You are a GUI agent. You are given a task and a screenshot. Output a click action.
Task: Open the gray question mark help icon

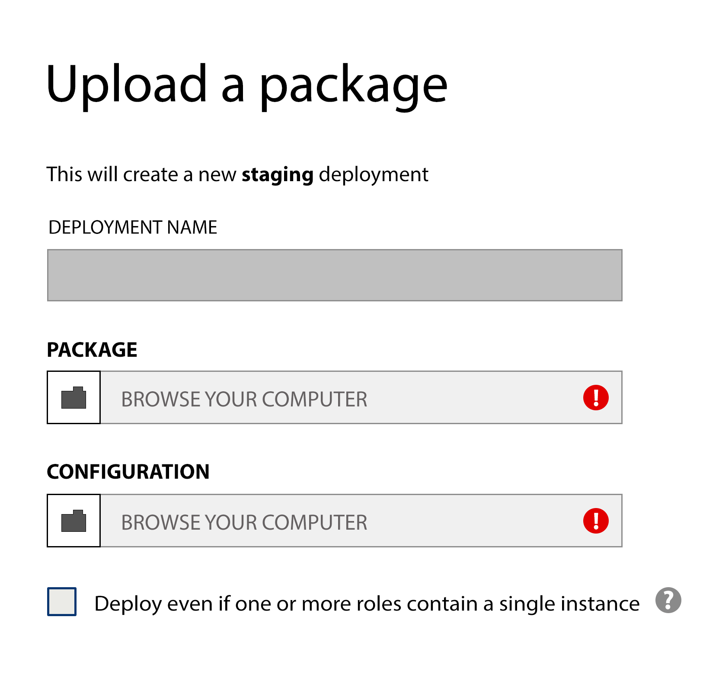[x=668, y=600]
